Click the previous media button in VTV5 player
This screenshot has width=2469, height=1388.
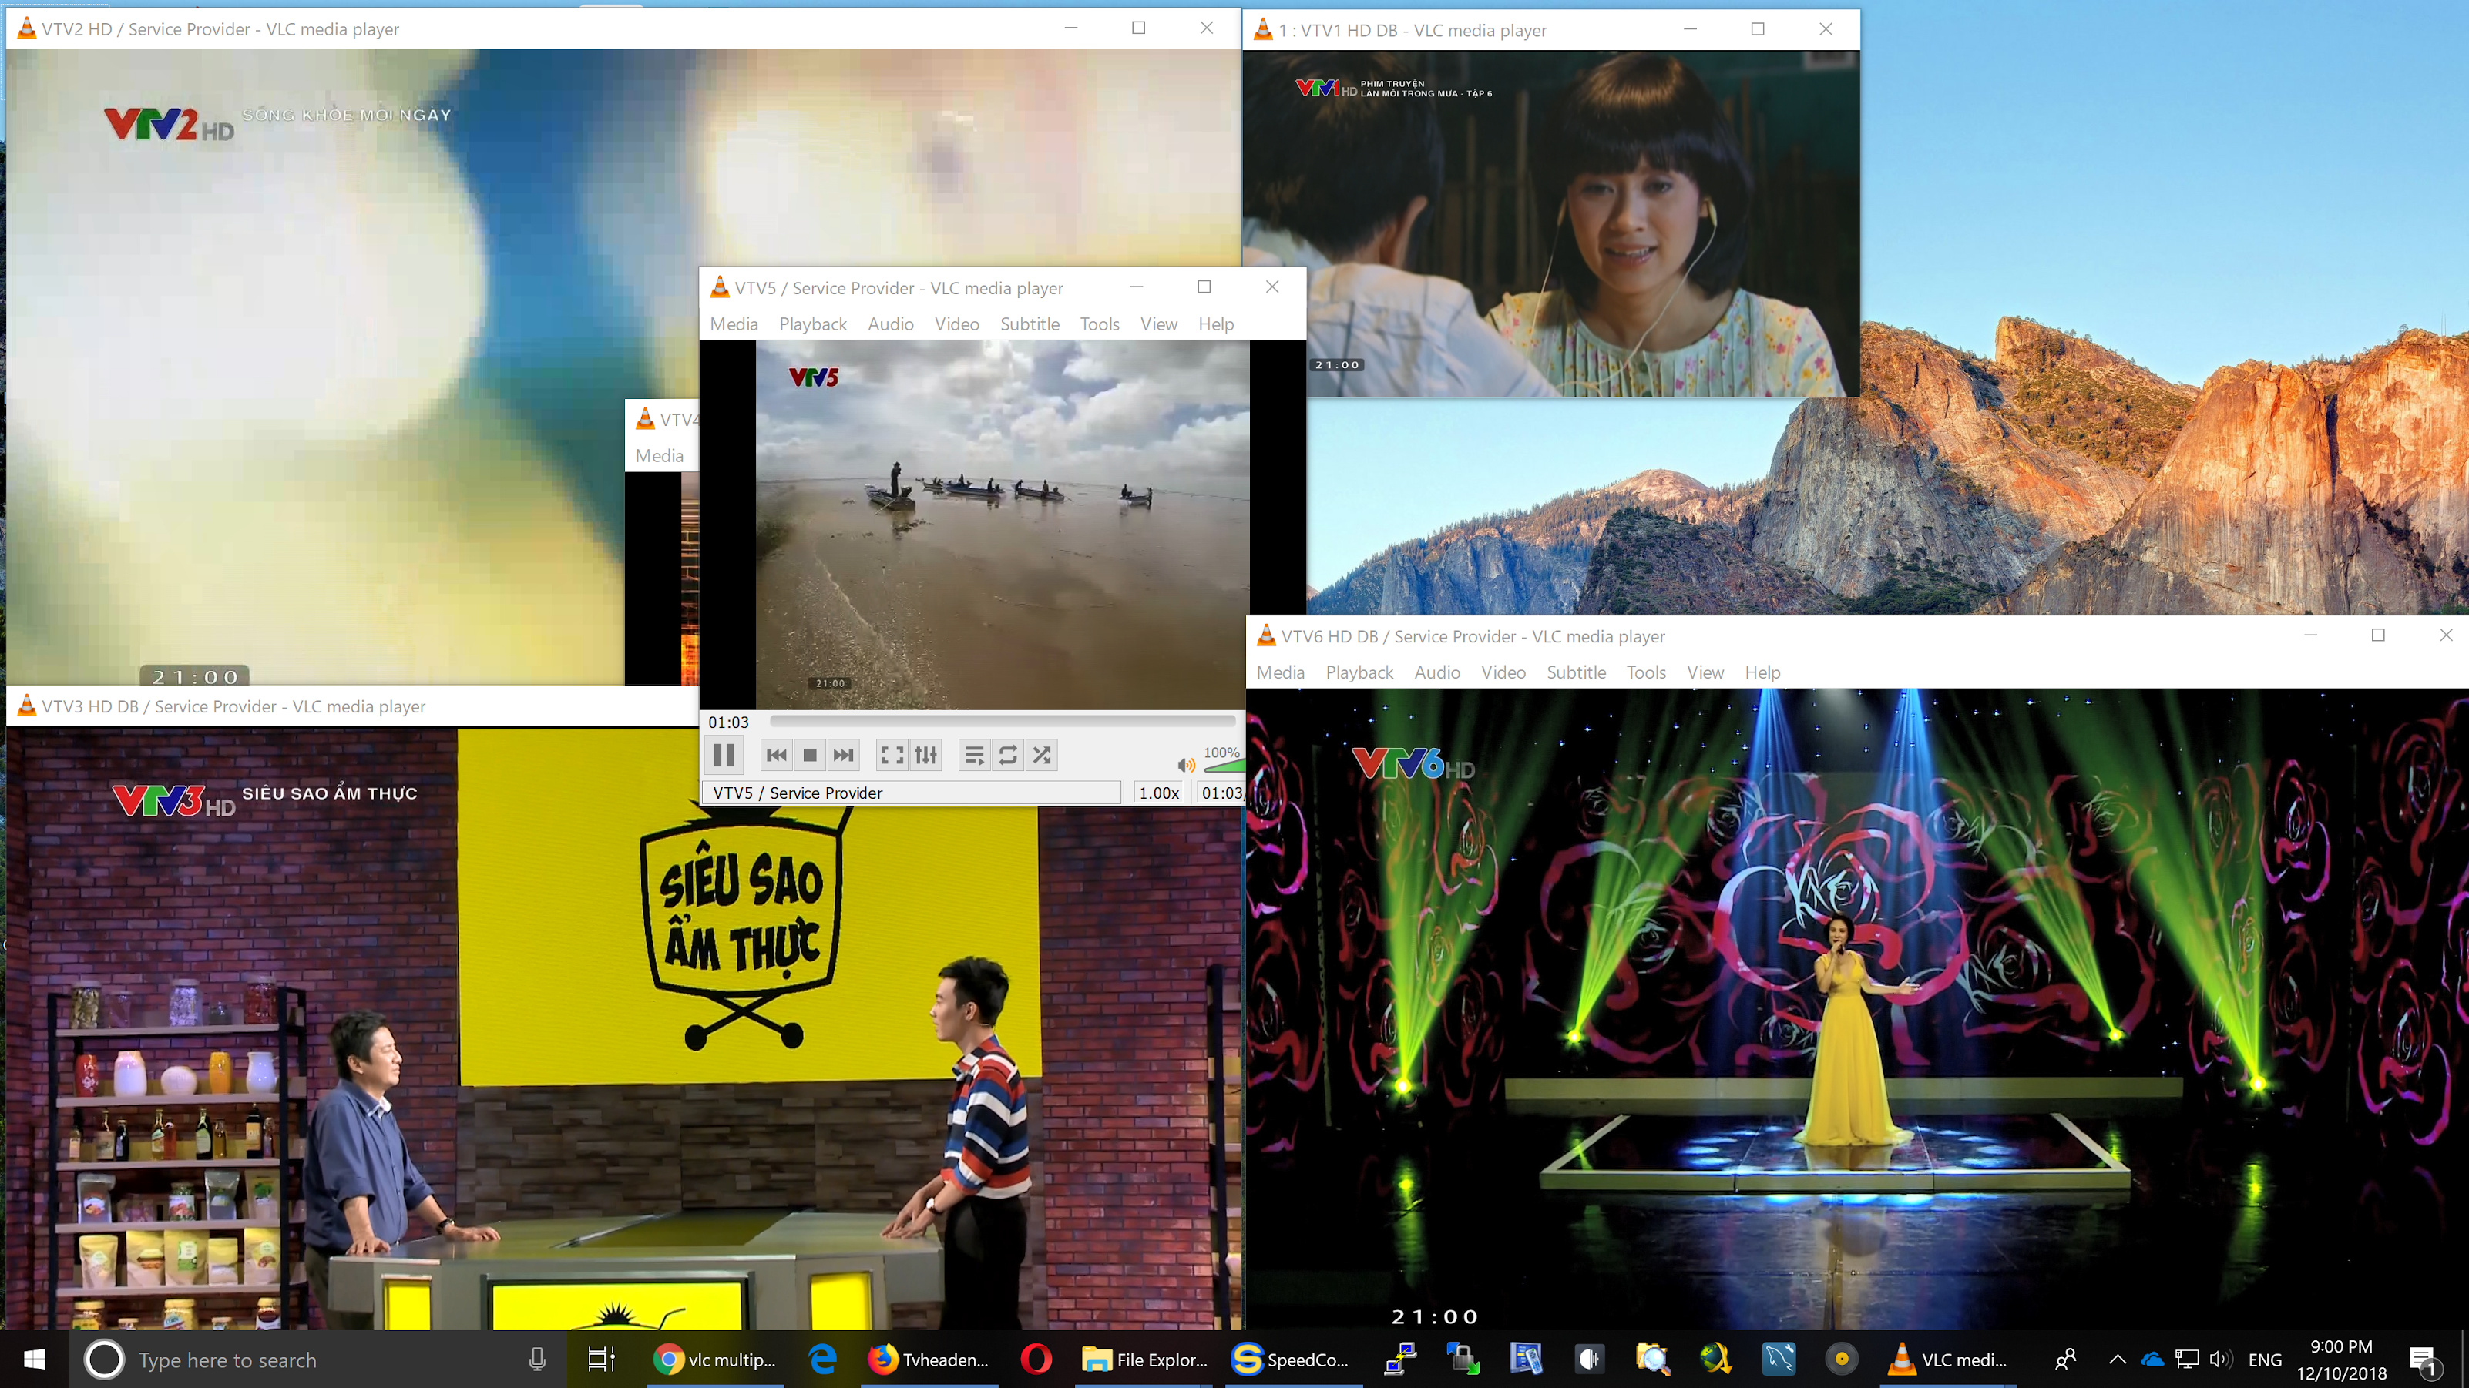(776, 756)
